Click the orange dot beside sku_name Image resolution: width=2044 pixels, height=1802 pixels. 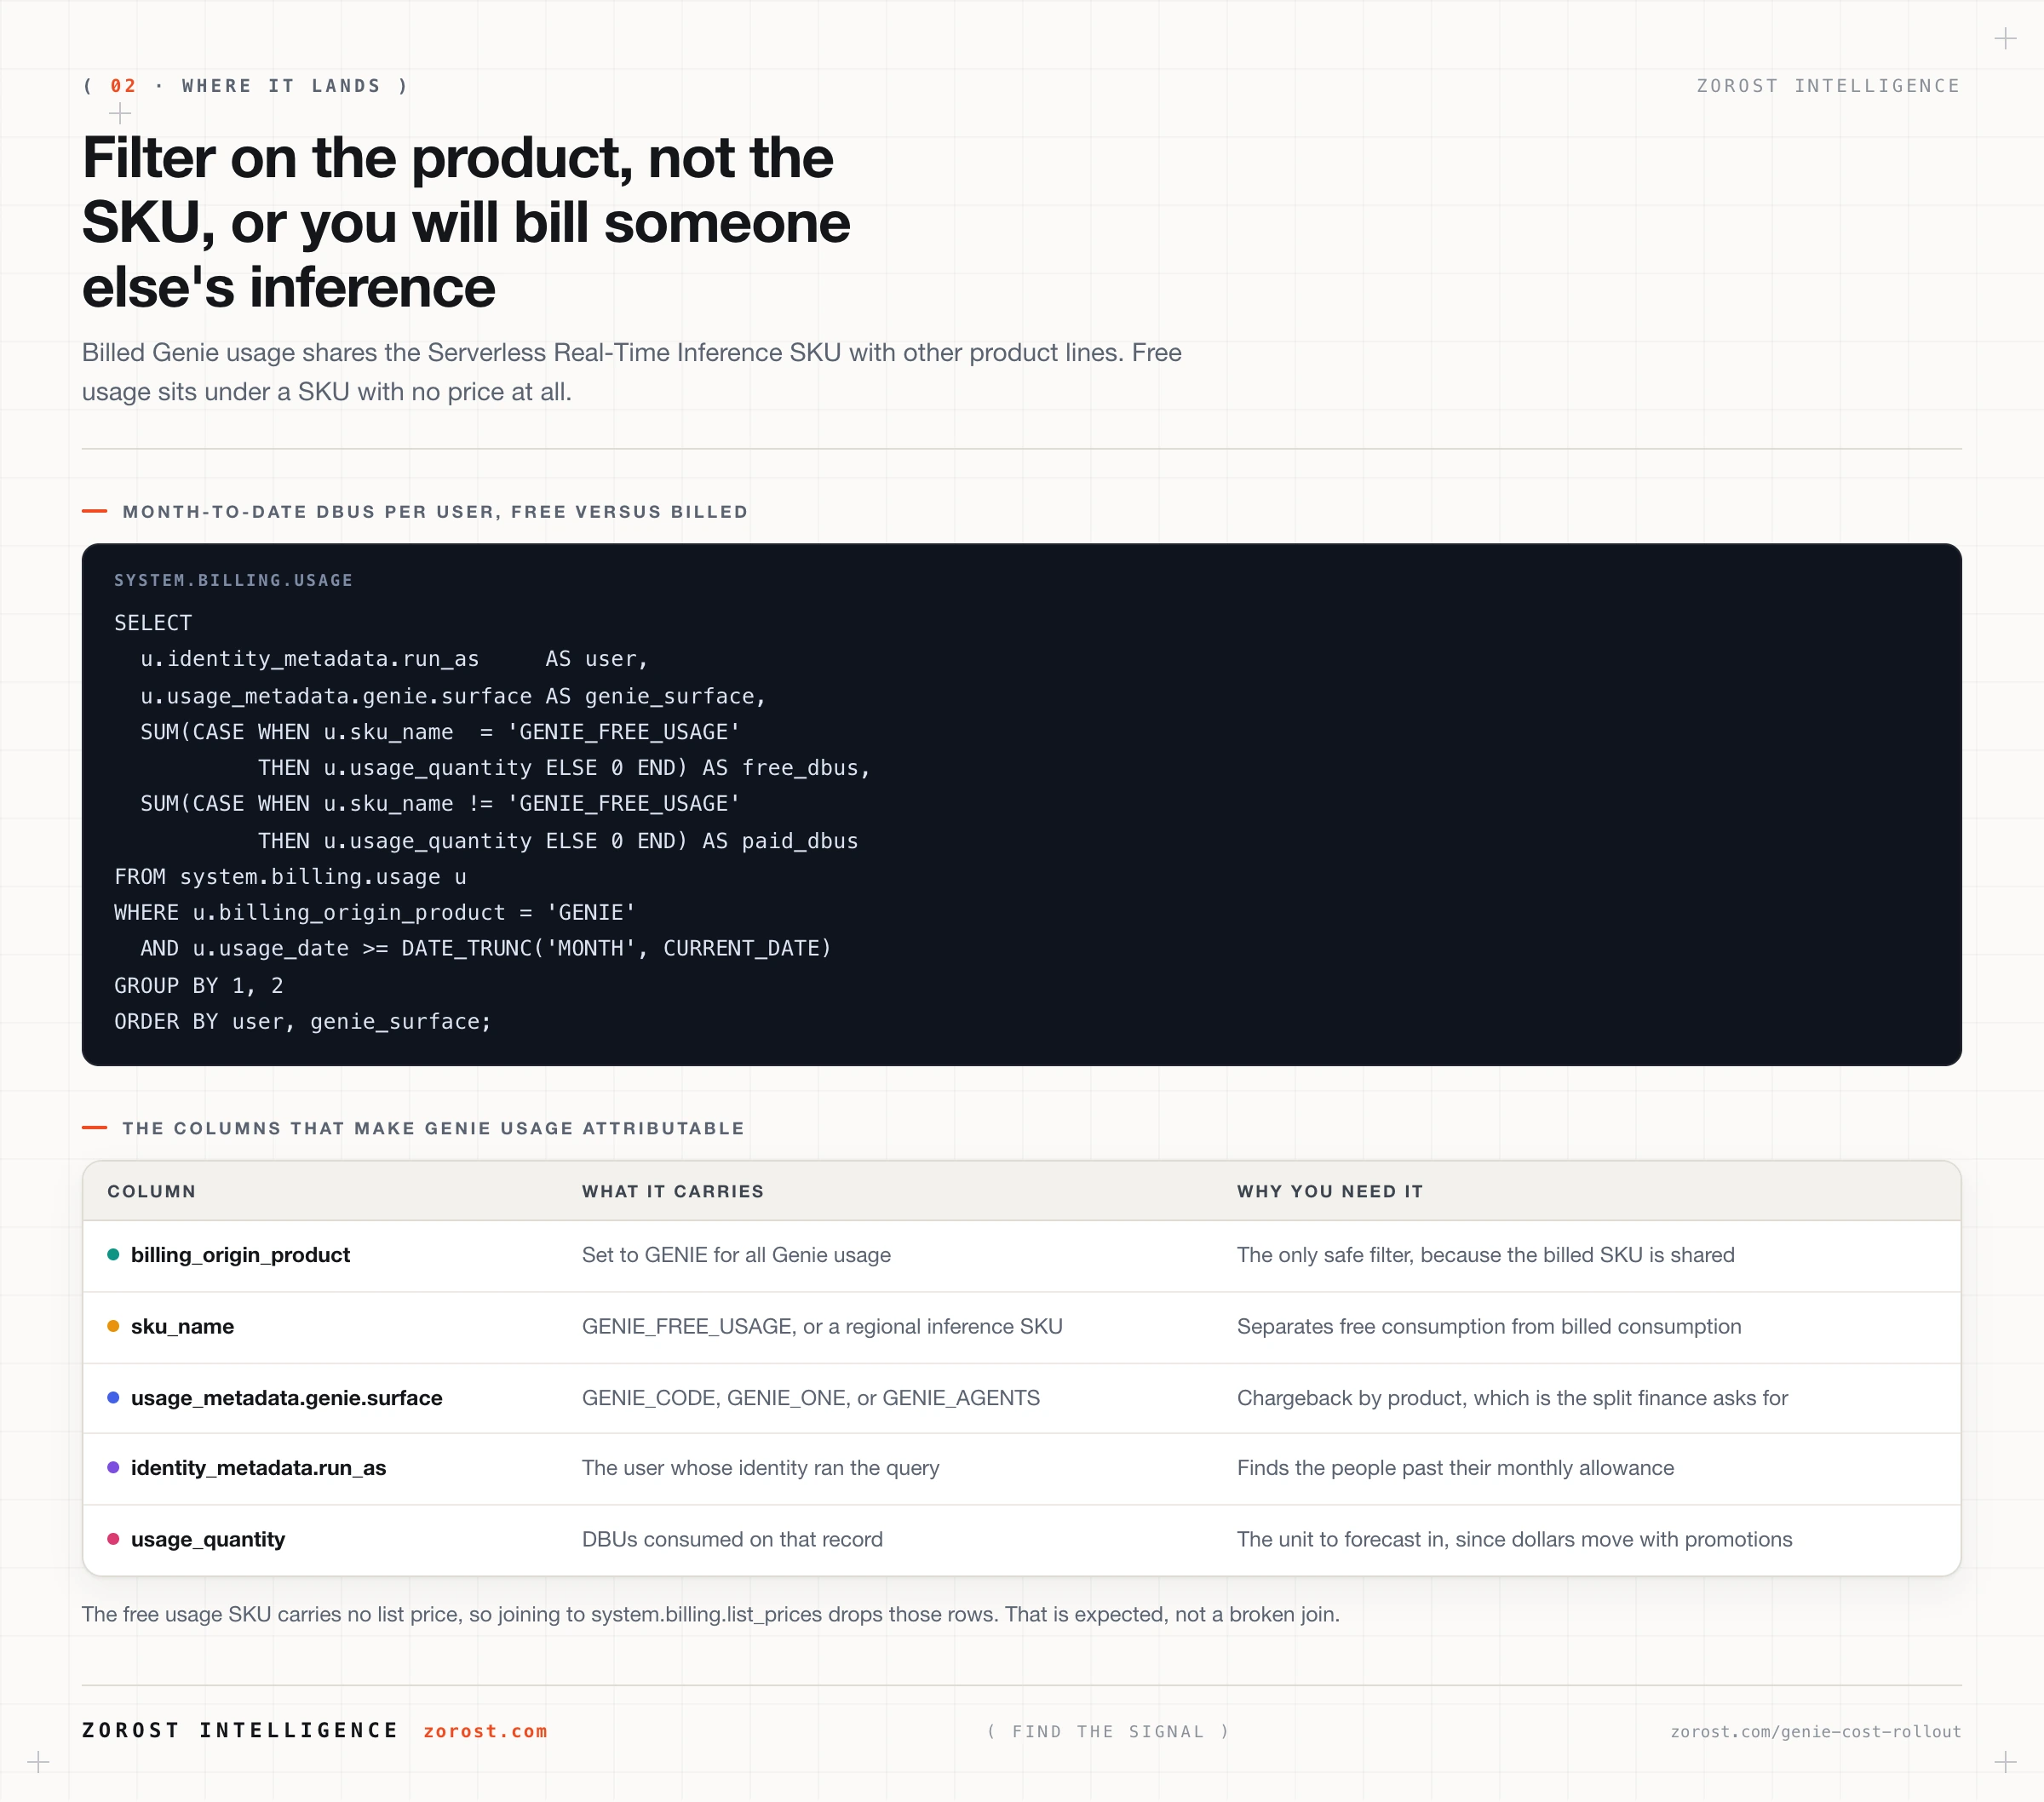pyautogui.click(x=113, y=1326)
